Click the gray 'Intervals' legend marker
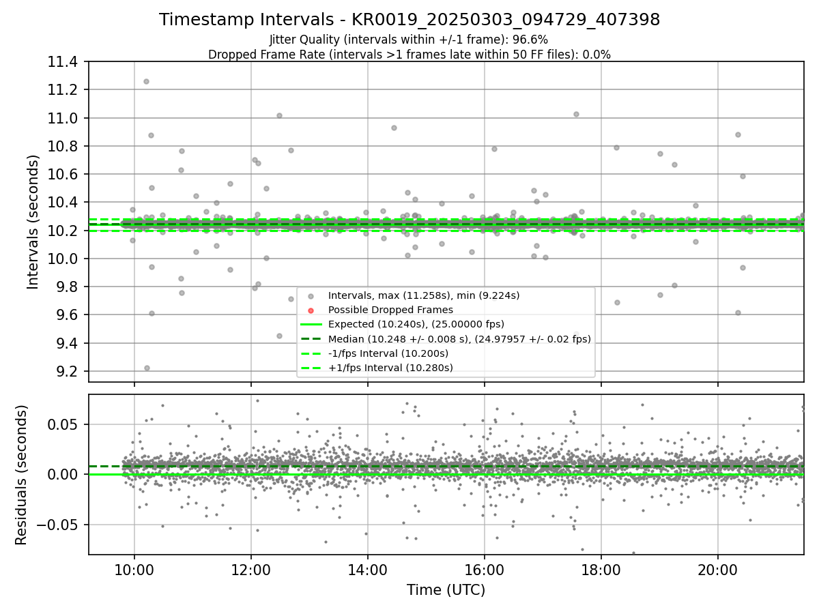The image size is (819, 614). tap(311, 296)
